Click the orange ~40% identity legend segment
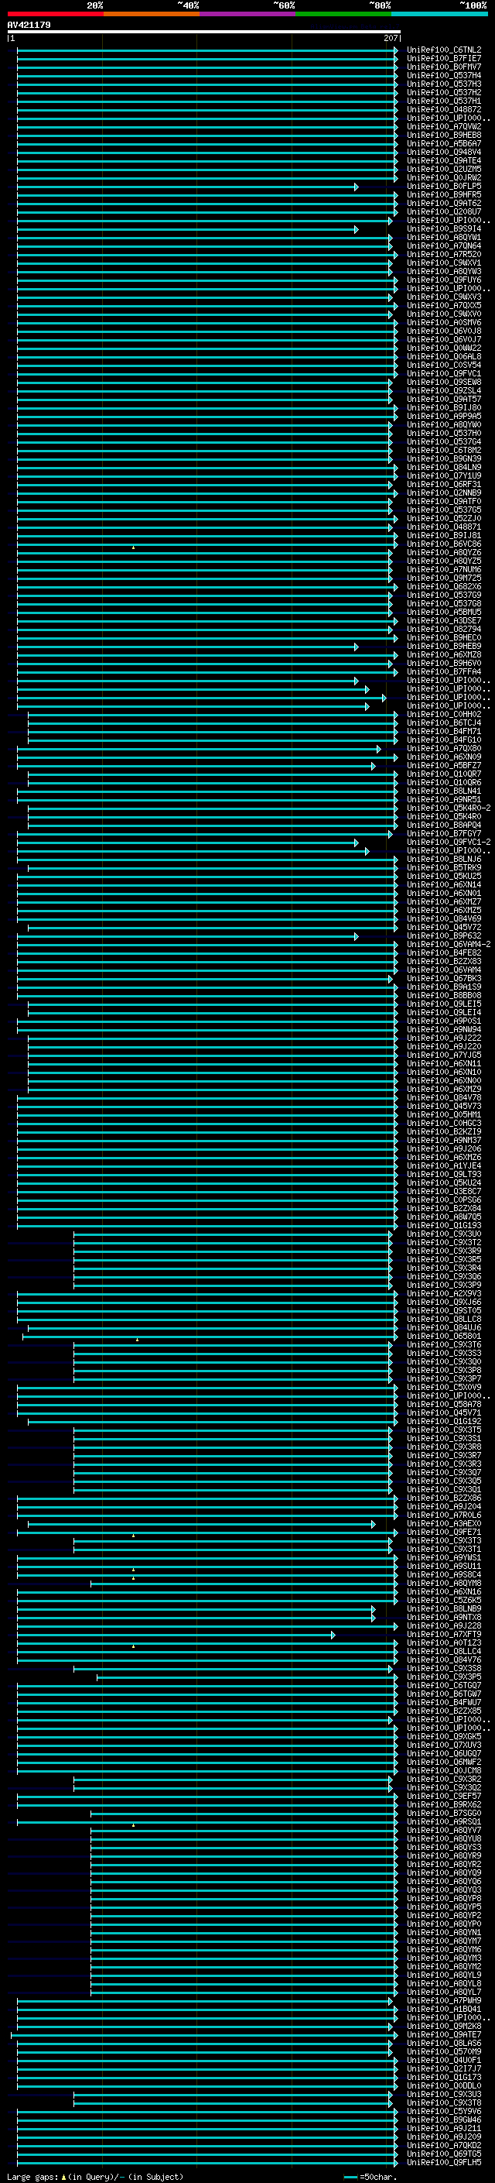 click(x=152, y=14)
